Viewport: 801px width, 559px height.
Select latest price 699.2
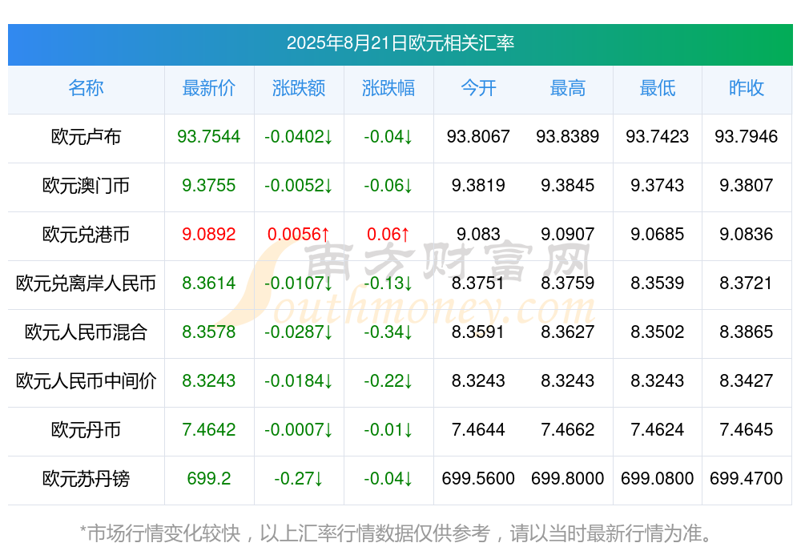click(208, 479)
